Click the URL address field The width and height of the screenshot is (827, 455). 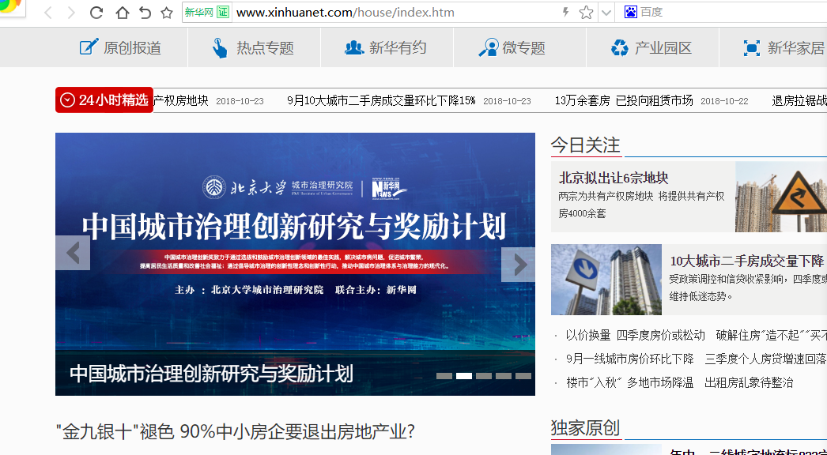point(395,13)
